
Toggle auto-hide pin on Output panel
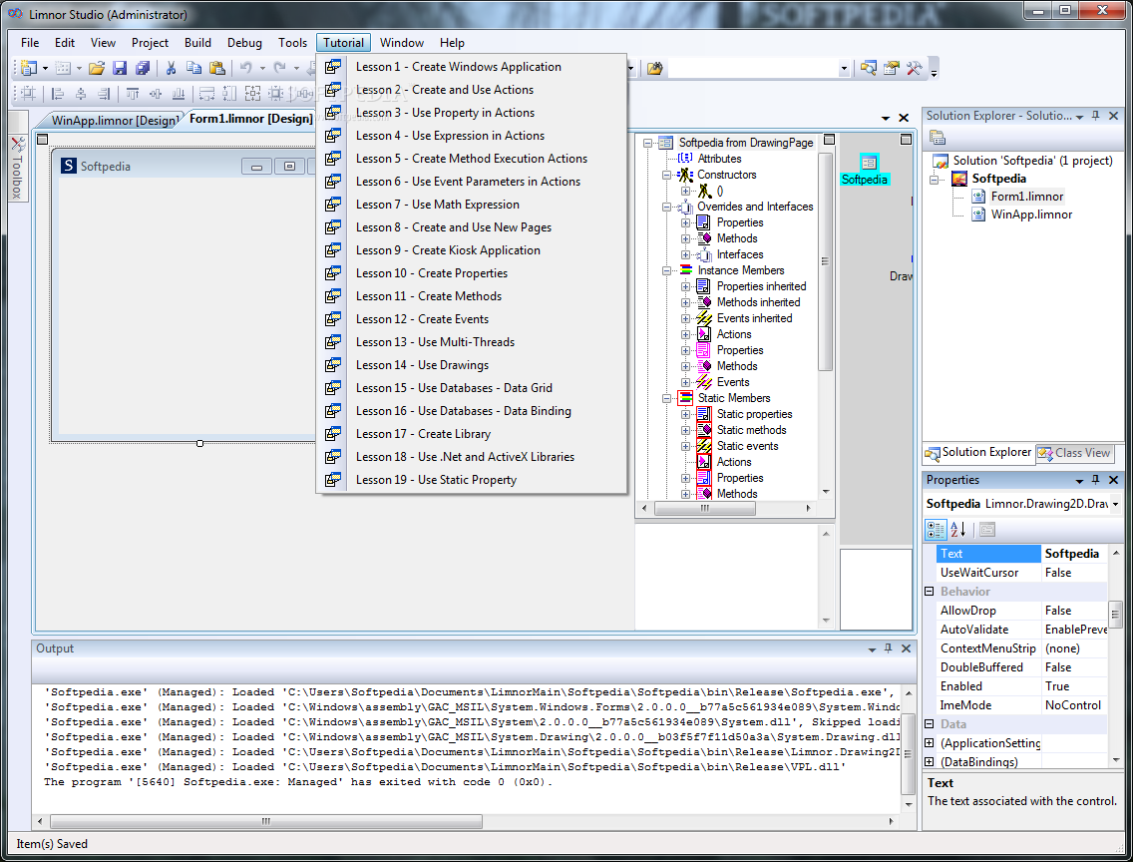(x=888, y=648)
